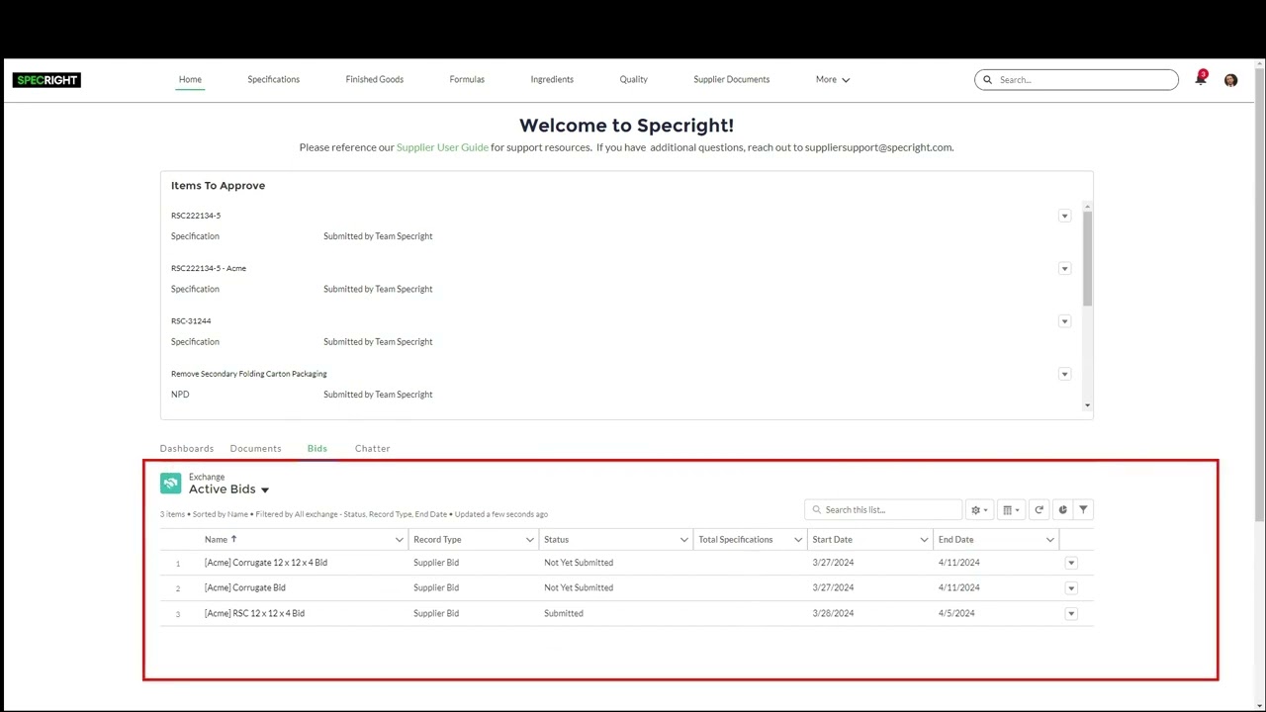Open Remove Secondary Folding Carton Packaging item
The width and height of the screenshot is (1266, 712).
coord(248,374)
